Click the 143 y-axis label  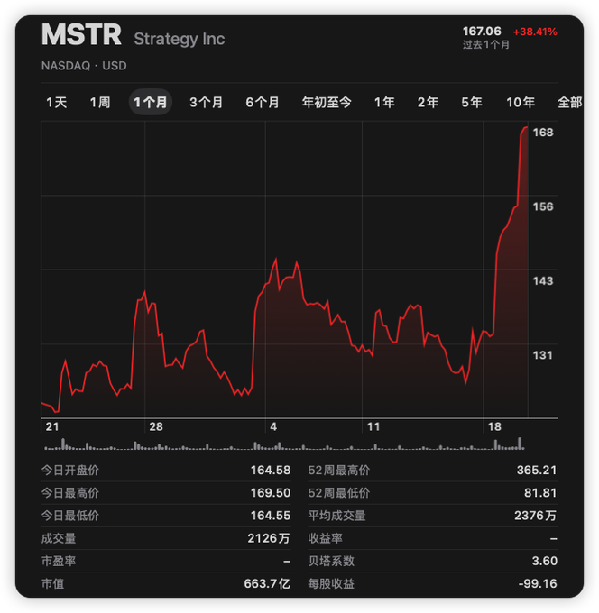[x=543, y=280]
